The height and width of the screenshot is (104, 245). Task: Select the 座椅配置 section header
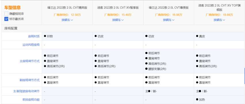coord(11,28)
